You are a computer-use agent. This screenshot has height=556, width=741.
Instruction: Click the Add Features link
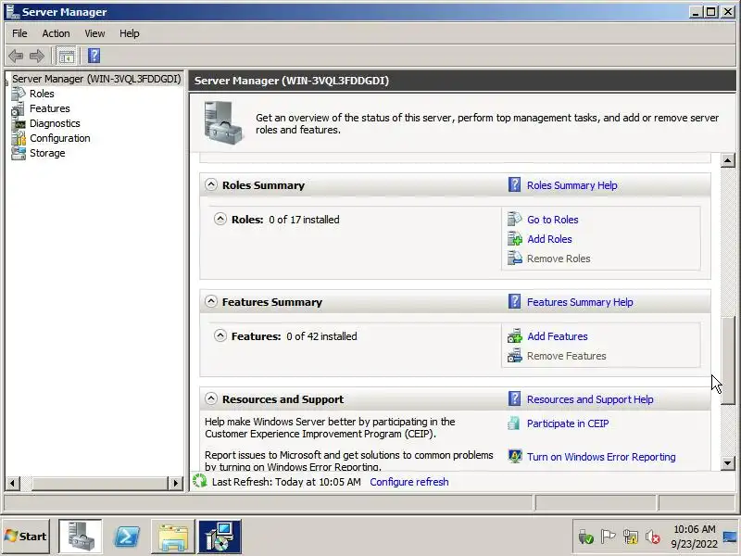click(x=558, y=336)
